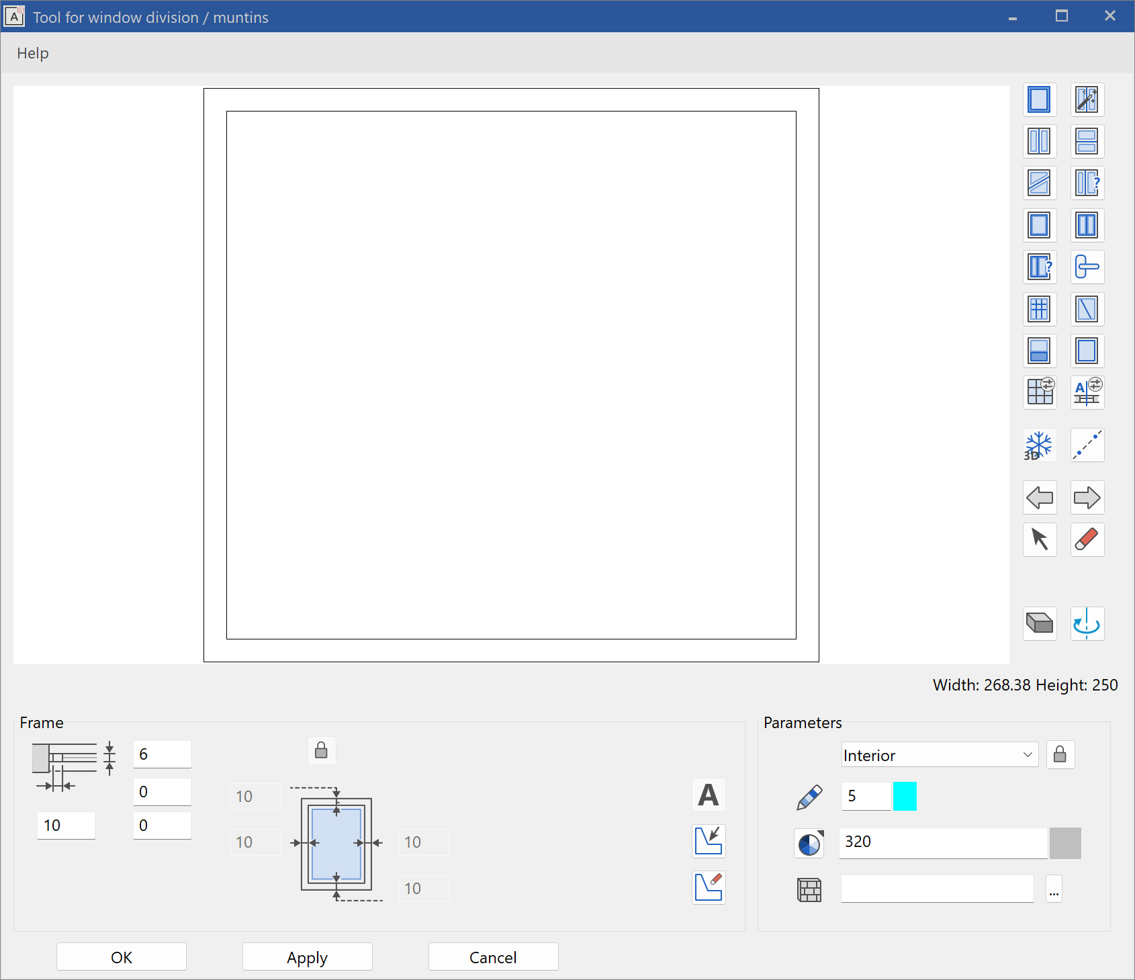Toggle the Parameters lock next to Interior
This screenshot has width=1135, height=980.
[1060, 754]
